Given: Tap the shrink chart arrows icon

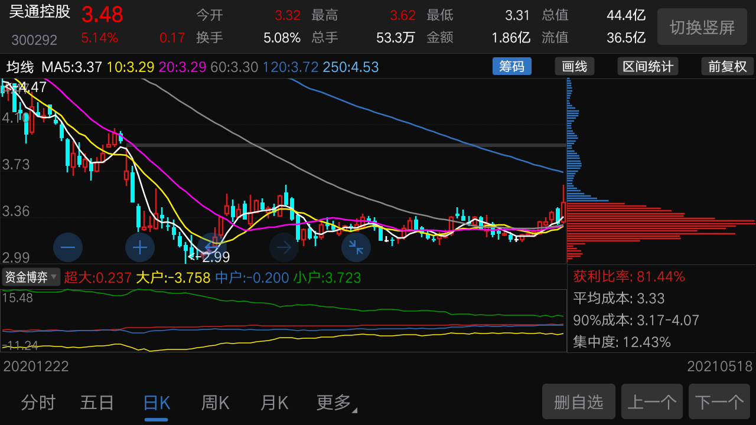Looking at the screenshot, I should tap(356, 247).
